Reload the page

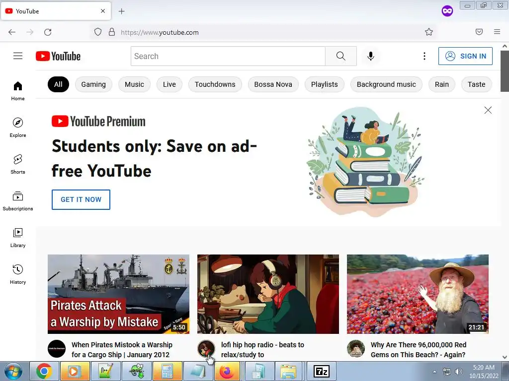click(x=48, y=32)
